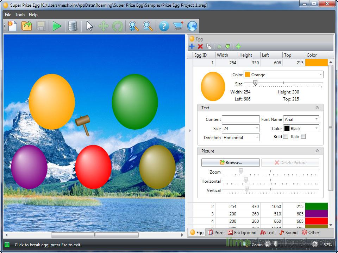Click the text Content input field

pos(240,119)
